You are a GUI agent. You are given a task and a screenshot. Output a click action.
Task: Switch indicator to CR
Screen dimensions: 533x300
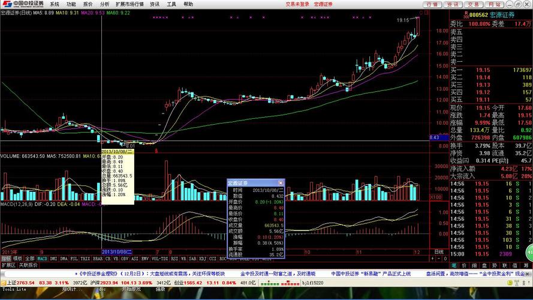(x=108, y=259)
